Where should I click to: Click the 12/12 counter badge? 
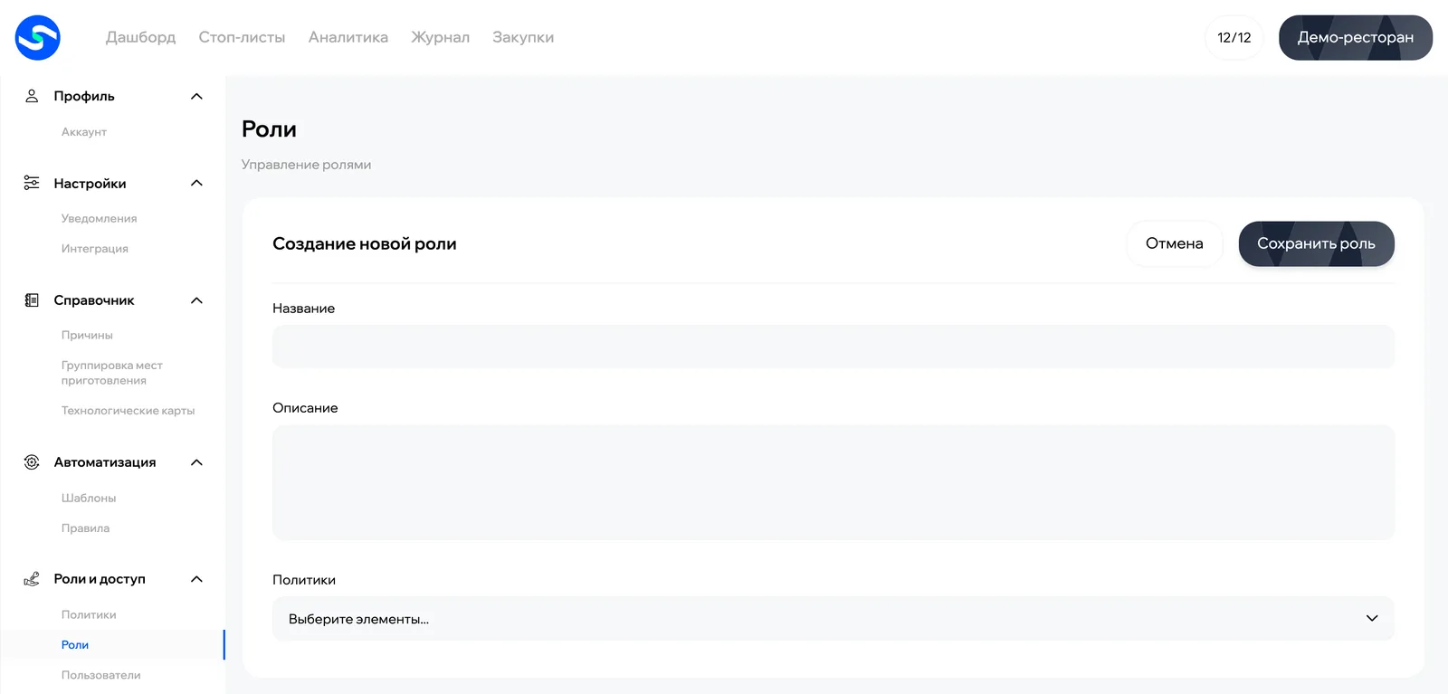[1234, 37]
